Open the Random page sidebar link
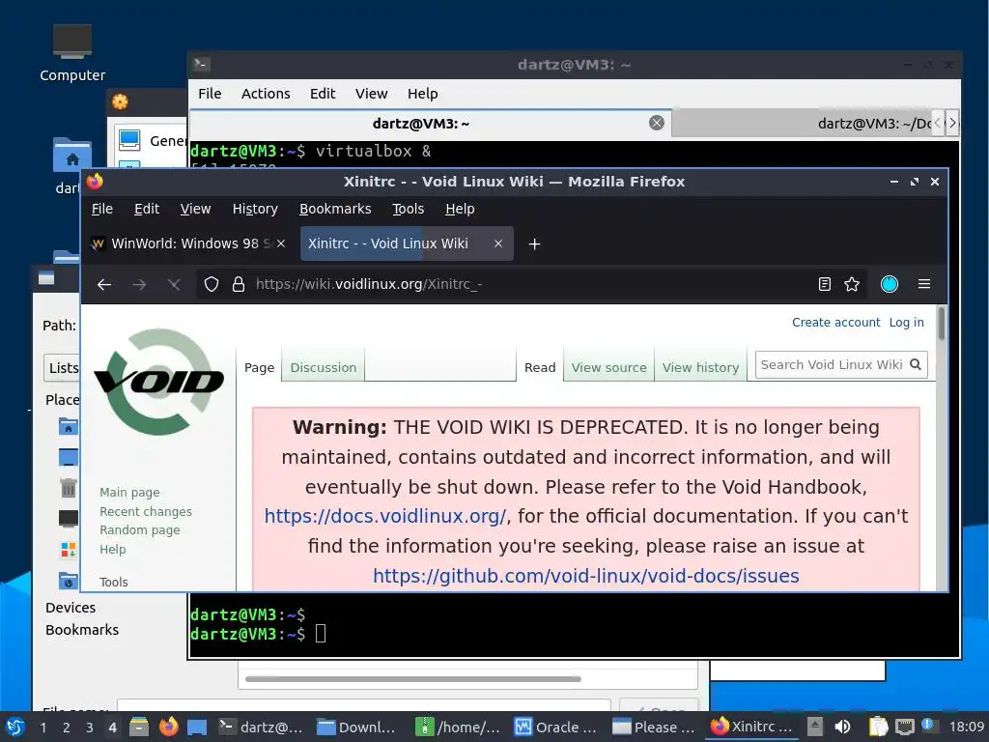The width and height of the screenshot is (989, 742). pyautogui.click(x=139, y=530)
